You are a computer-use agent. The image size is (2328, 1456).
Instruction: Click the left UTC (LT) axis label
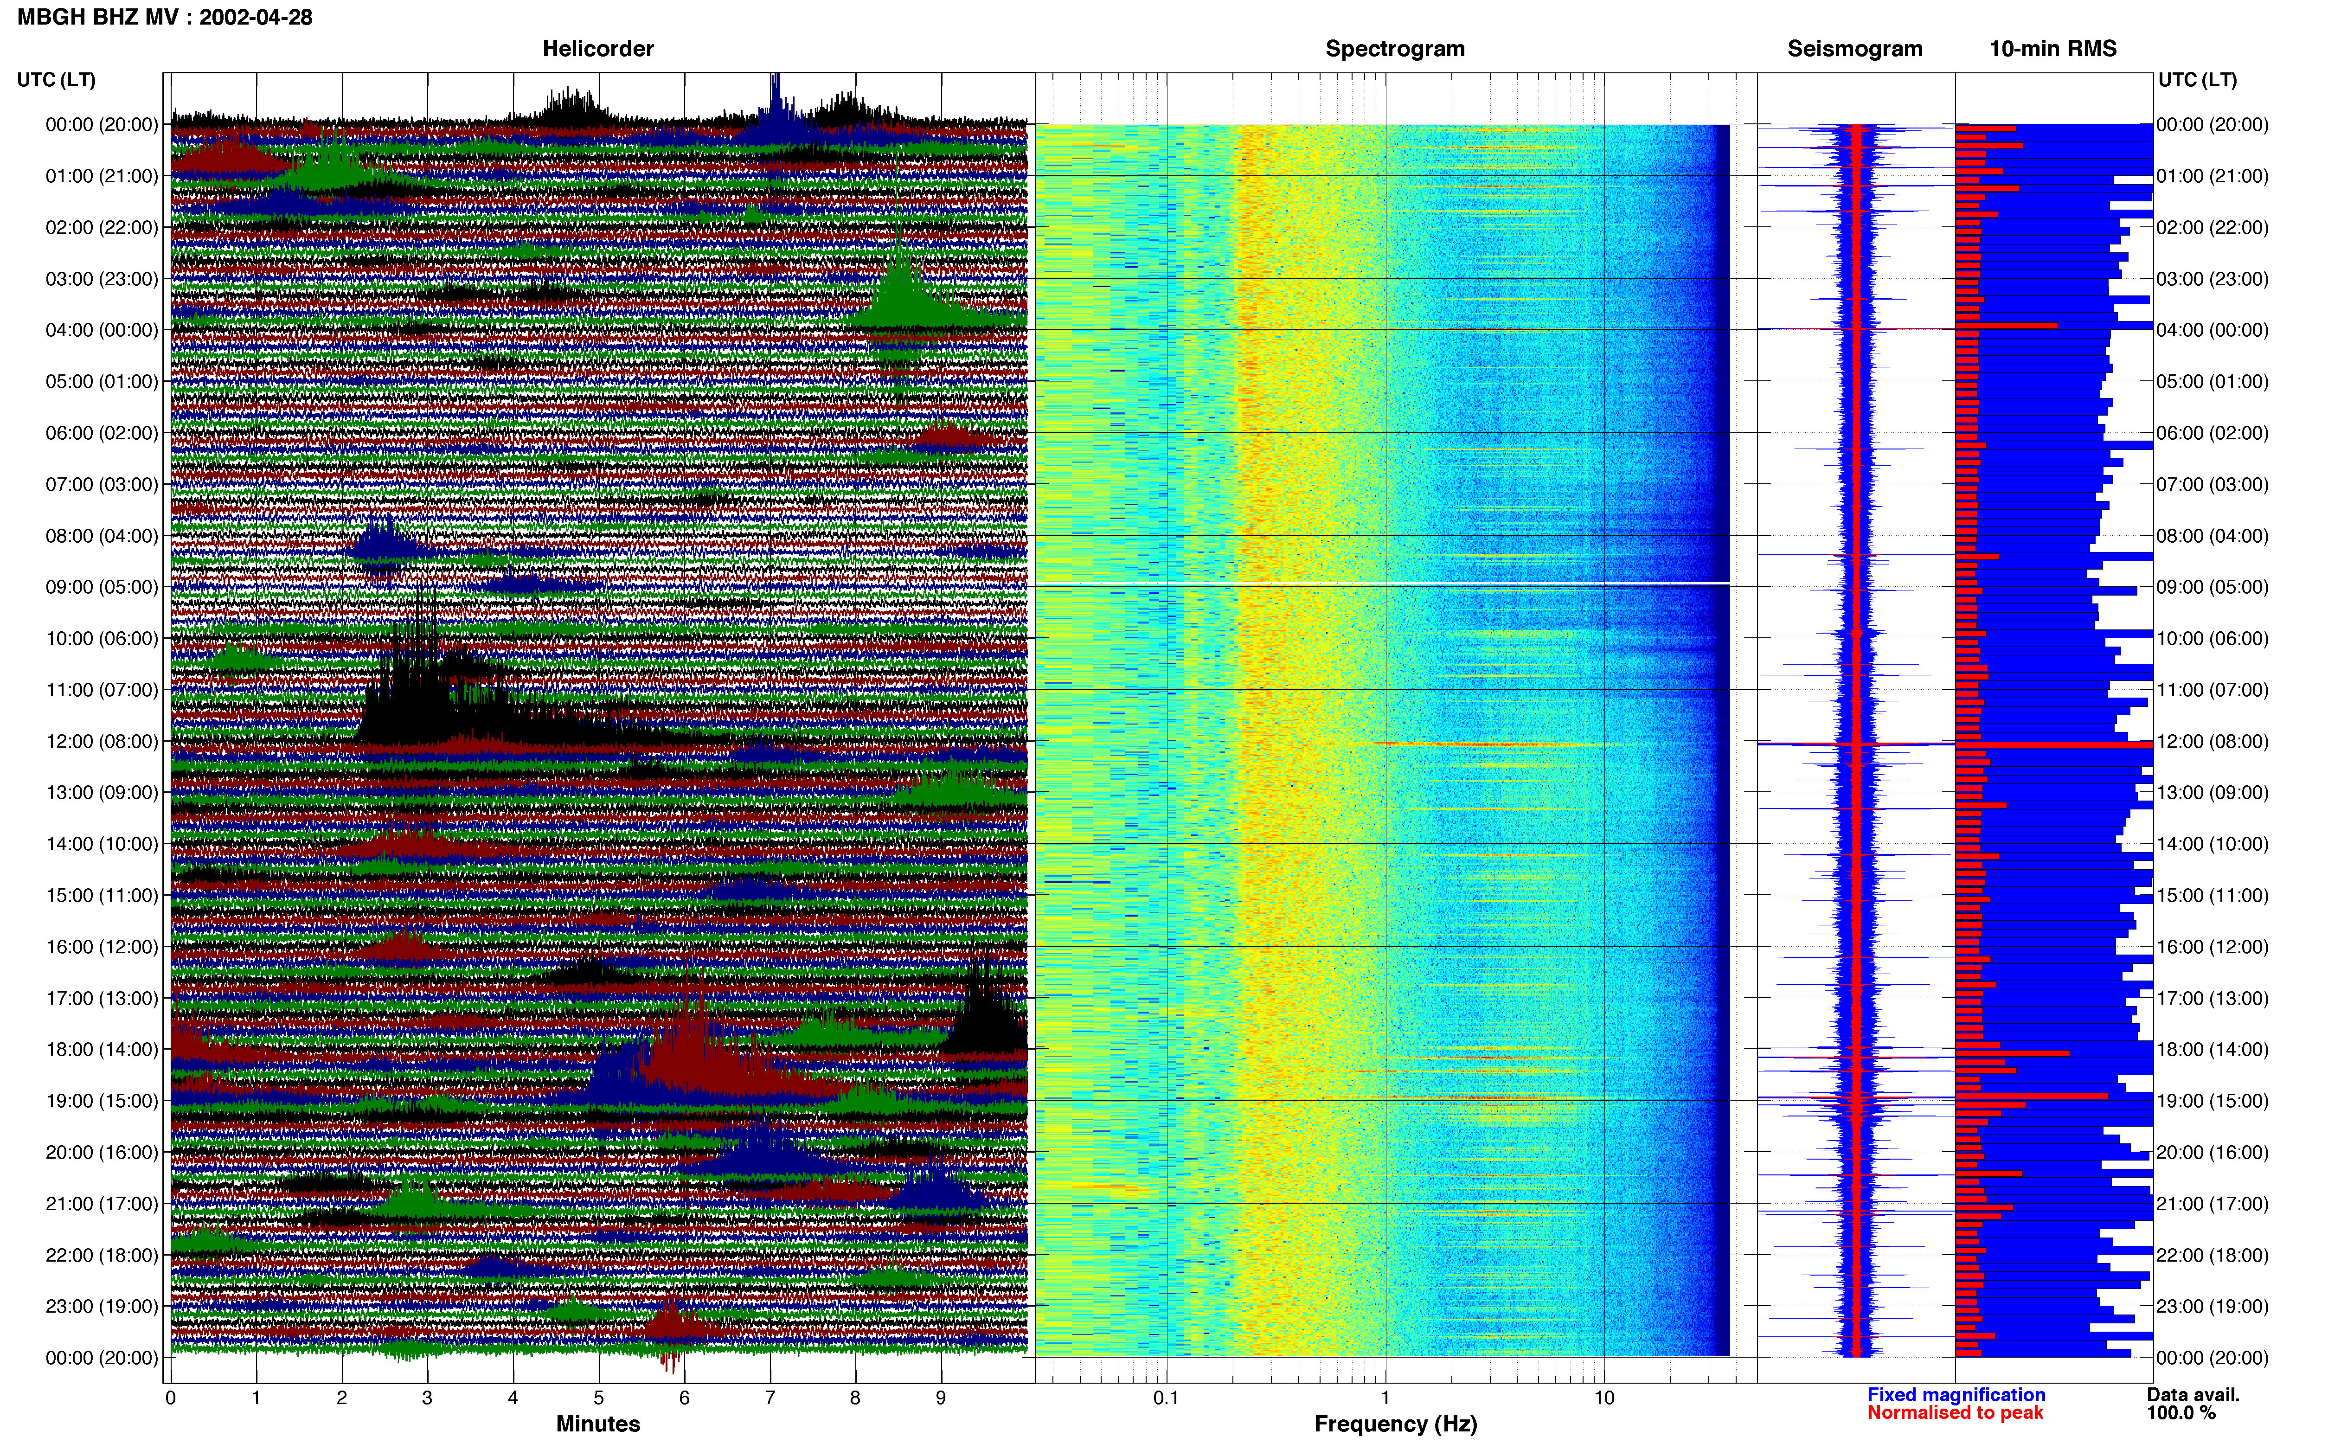[x=56, y=79]
